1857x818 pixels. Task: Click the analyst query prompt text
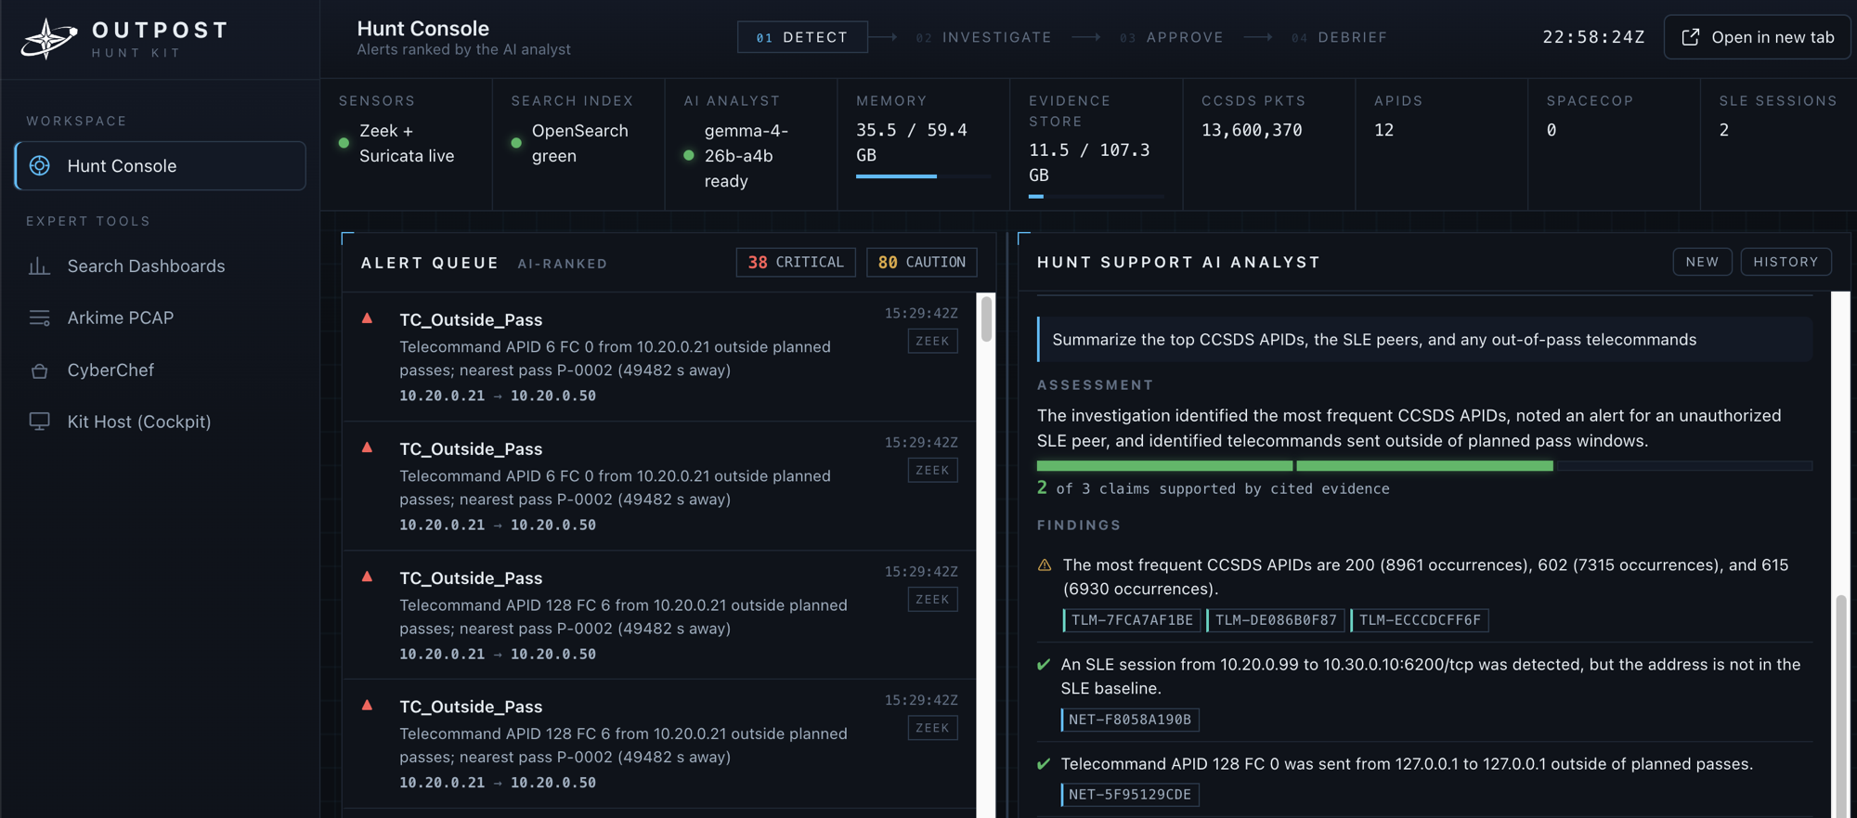pos(1374,340)
